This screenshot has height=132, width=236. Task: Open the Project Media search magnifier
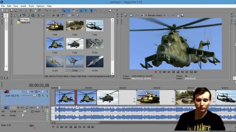tap(78, 15)
